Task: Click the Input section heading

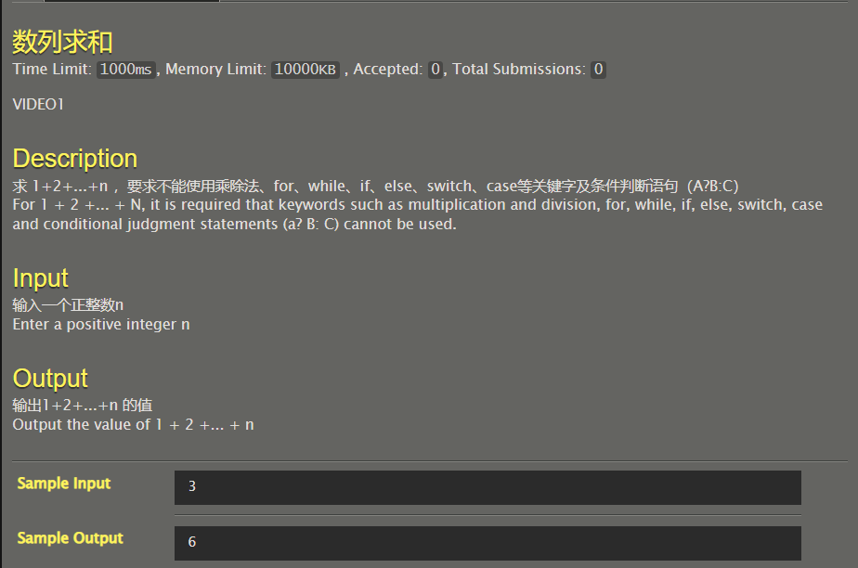Action: tap(41, 278)
